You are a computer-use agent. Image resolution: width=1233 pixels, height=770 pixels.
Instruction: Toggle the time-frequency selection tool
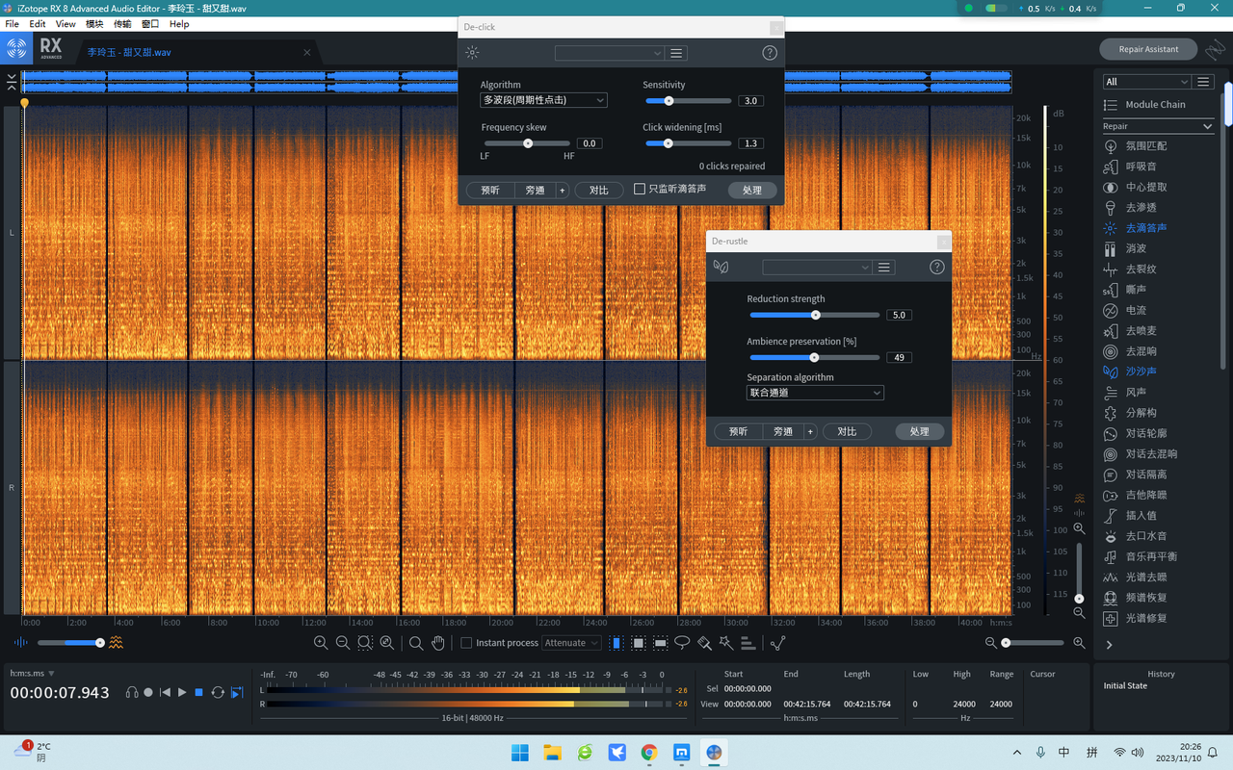coord(639,643)
